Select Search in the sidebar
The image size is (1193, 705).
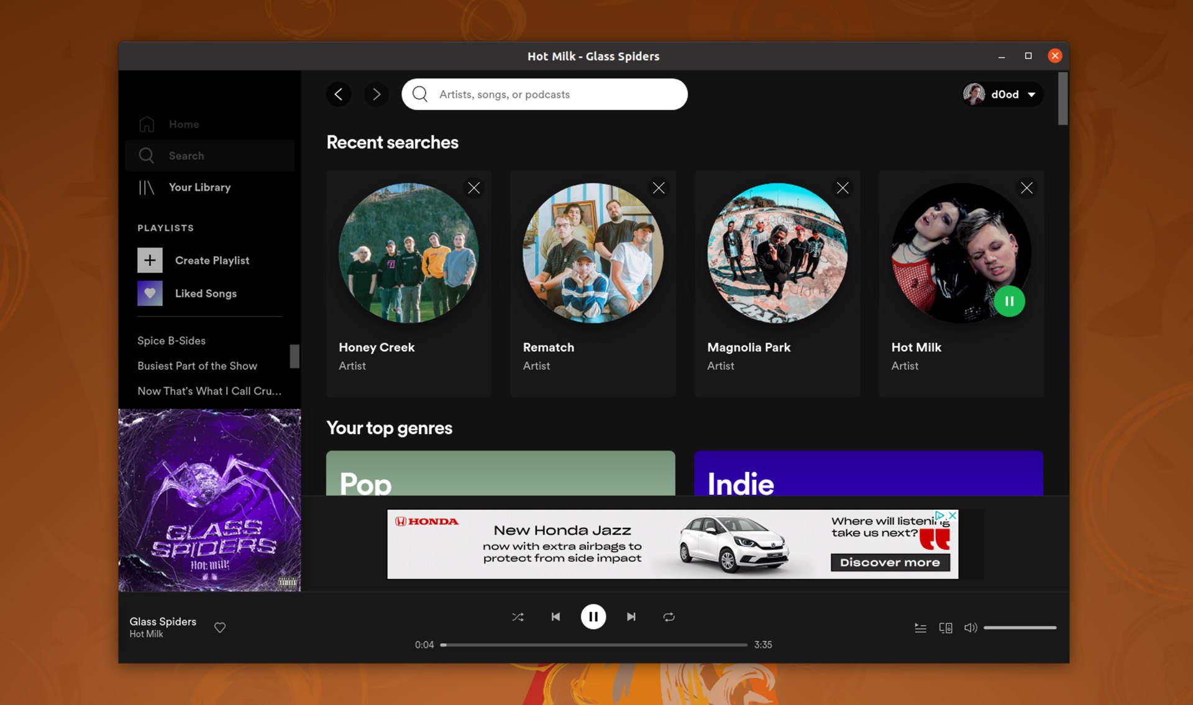(209, 155)
